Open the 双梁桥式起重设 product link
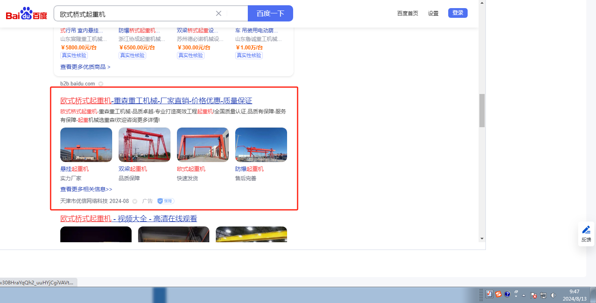Viewport: 596px width, 303px height. point(198,30)
